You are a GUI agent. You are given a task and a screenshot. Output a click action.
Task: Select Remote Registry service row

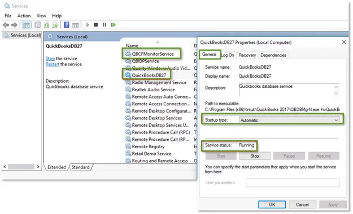(x=148, y=146)
